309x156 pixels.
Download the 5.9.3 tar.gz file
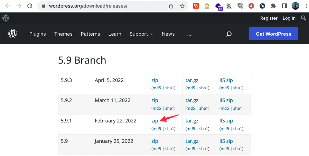click(x=192, y=81)
